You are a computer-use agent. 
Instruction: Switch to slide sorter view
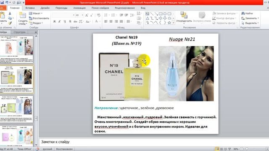pos(222,149)
